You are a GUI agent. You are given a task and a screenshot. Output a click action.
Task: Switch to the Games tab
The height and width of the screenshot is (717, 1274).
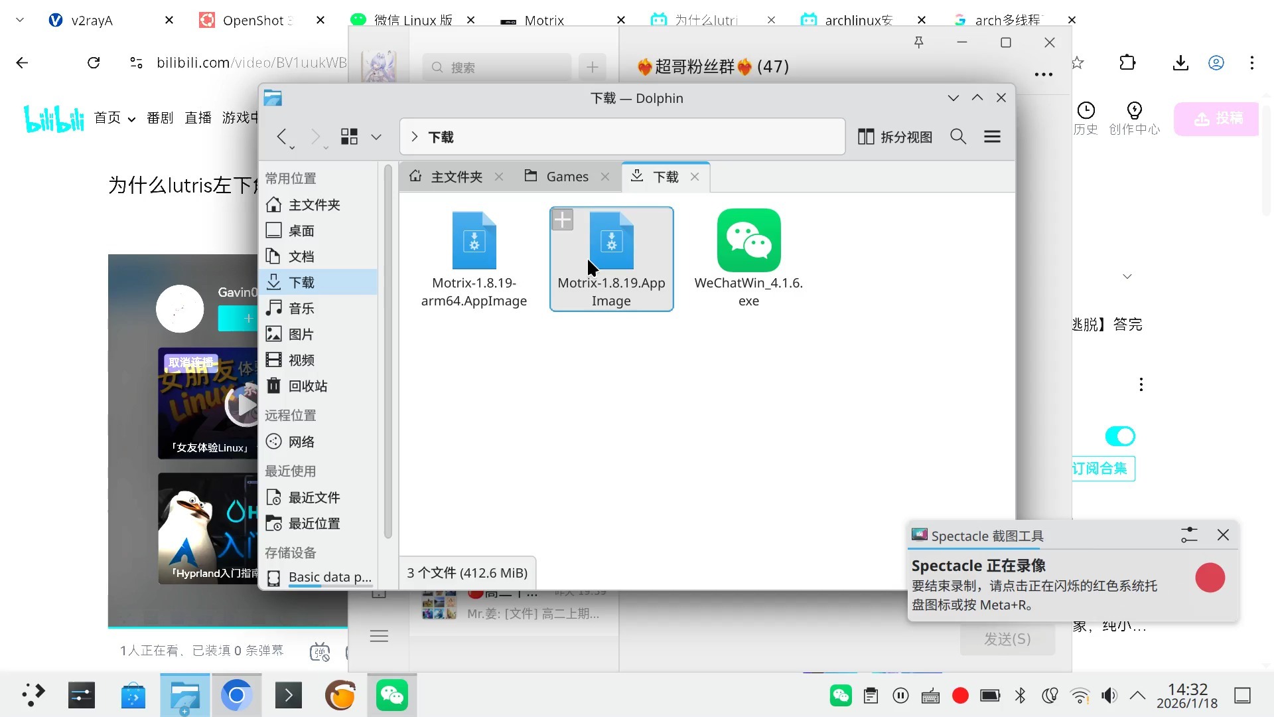pyautogui.click(x=566, y=177)
